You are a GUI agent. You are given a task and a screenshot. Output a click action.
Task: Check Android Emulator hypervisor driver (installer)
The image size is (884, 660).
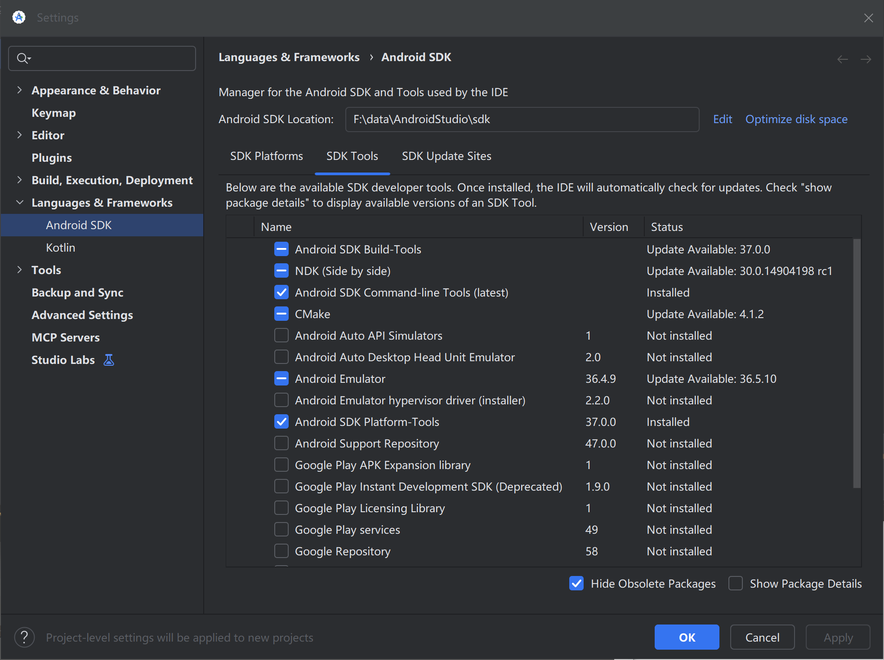(x=281, y=400)
